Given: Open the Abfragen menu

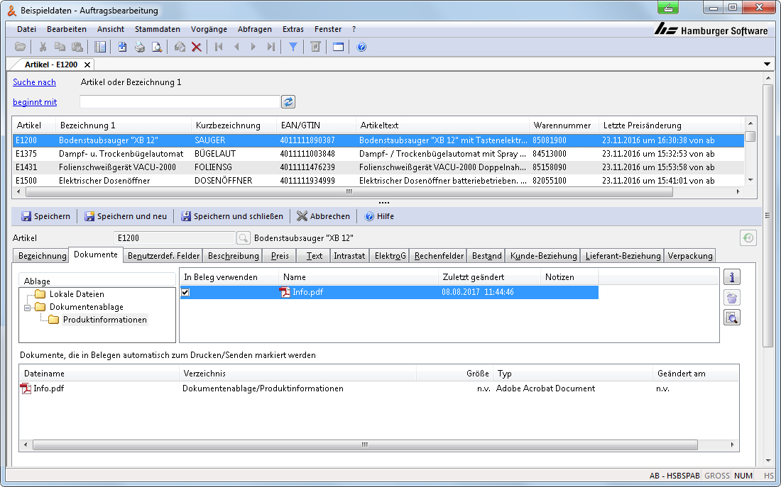Looking at the screenshot, I should (x=254, y=29).
